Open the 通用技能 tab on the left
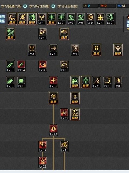This screenshot has width=129, height=173. [2, 19]
